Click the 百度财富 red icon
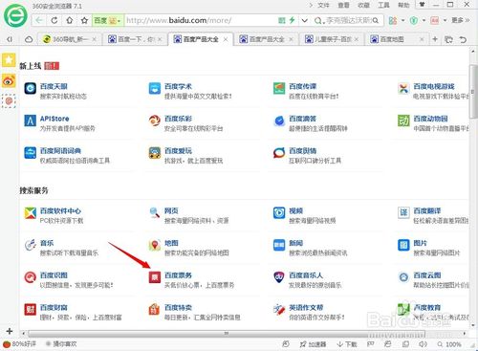 pos(31,310)
